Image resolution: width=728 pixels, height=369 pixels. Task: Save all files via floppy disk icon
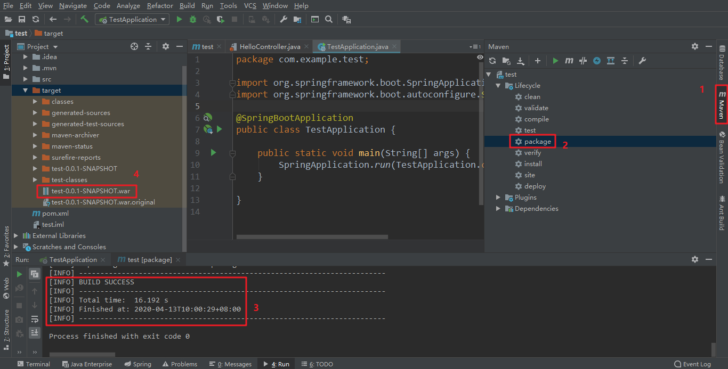(x=22, y=19)
